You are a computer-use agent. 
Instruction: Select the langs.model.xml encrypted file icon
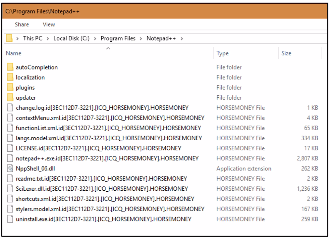click(x=10, y=138)
